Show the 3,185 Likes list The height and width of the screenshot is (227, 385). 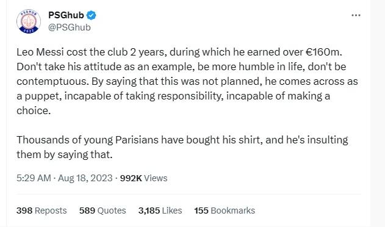tap(160, 211)
